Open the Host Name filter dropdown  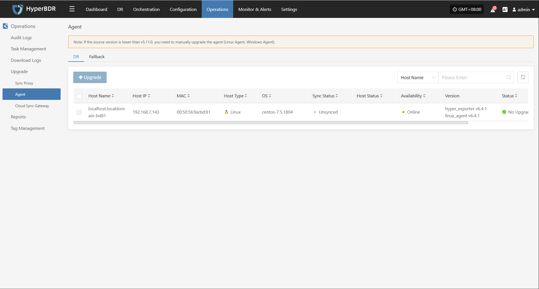418,77
